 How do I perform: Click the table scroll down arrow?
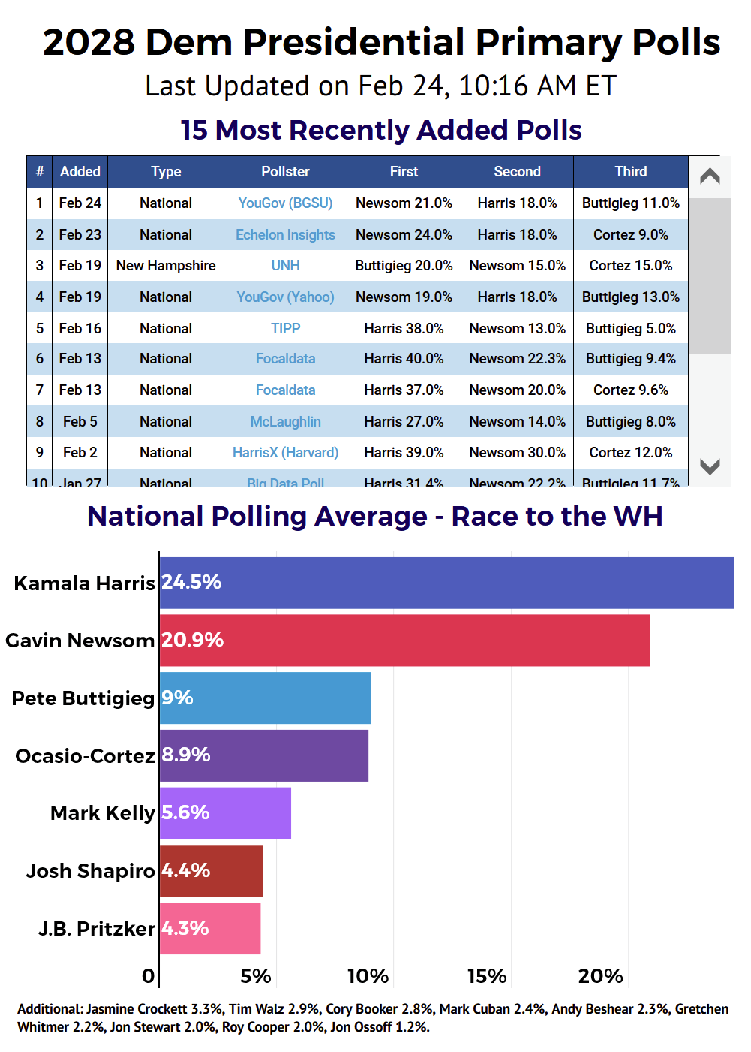(x=709, y=466)
